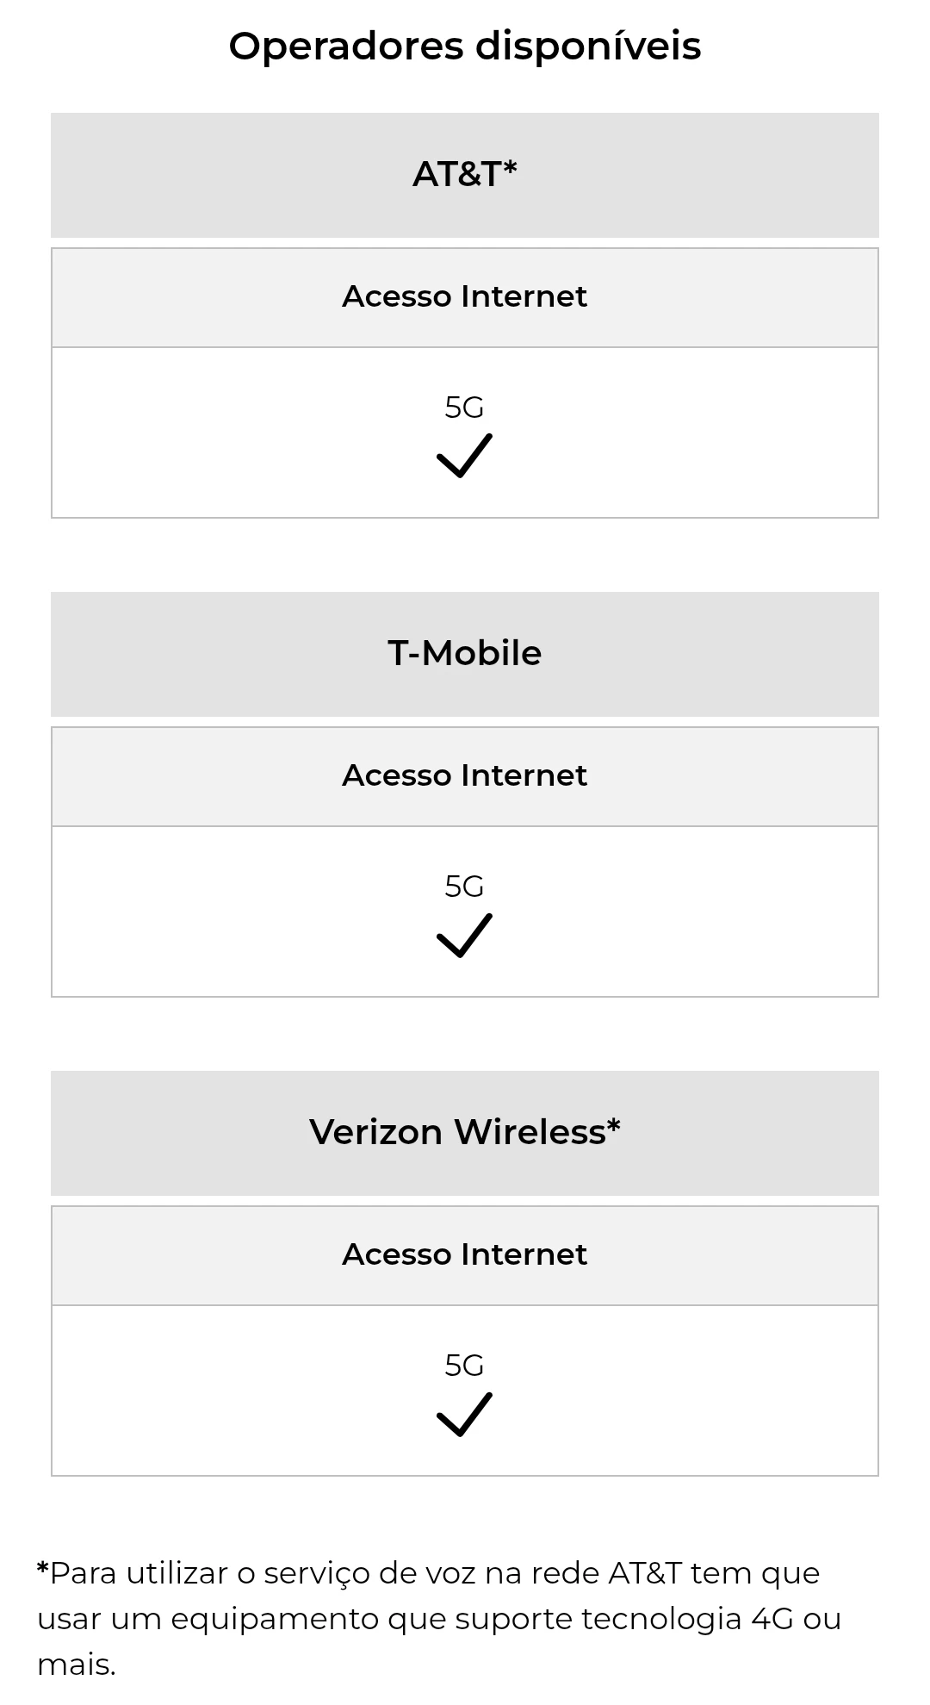930x1705 pixels.
Task: Select the AT&T* operator header
Action: 465,175
